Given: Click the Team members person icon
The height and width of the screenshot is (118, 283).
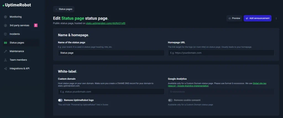Looking at the screenshot, I should 6,60.
